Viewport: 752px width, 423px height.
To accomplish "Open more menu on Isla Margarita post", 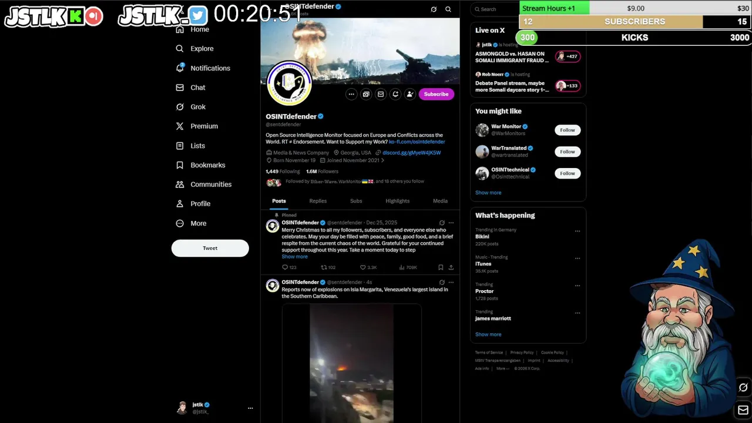I will (x=451, y=282).
